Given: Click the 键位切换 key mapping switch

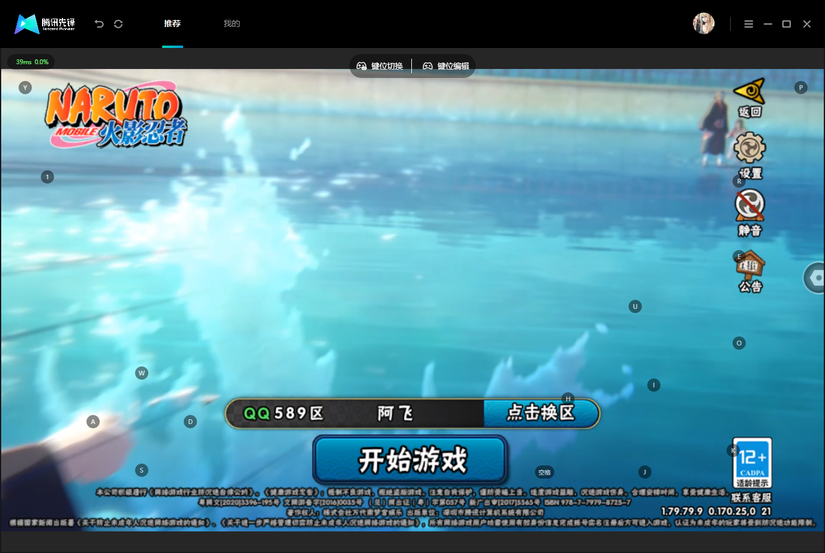Looking at the screenshot, I should pyautogui.click(x=380, y=66).
